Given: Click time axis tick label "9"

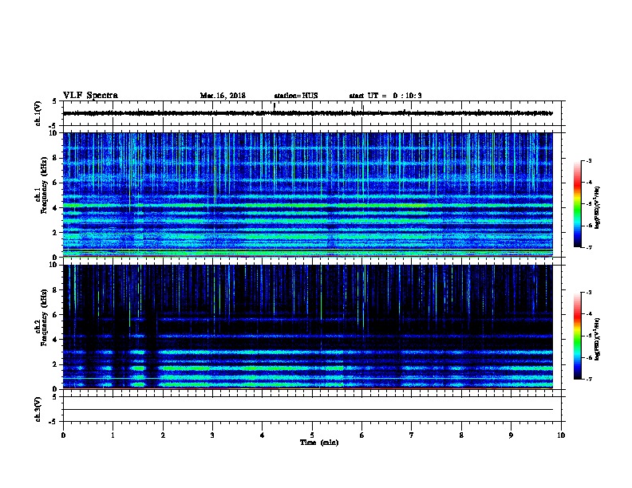Looking at the screenshot, I should click(511, 435).
